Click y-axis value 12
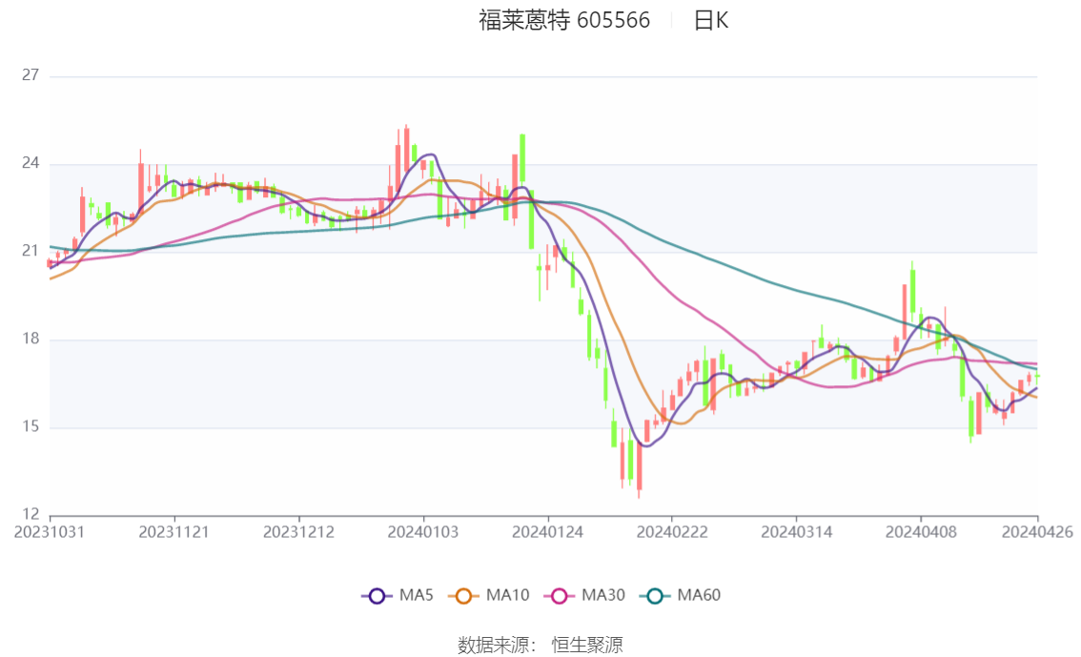 click(31, 514)
